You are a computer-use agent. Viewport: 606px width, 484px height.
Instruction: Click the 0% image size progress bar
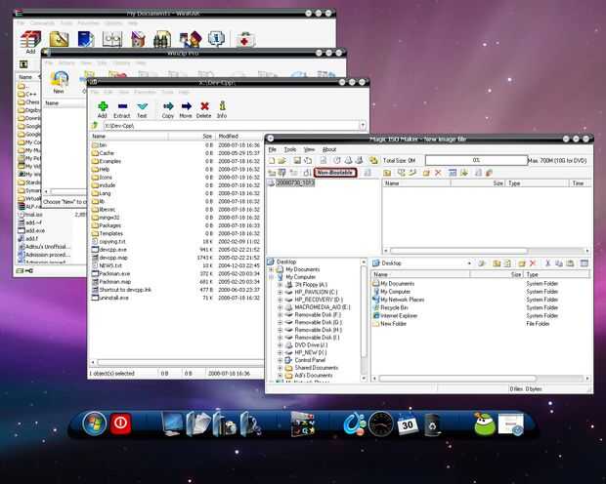pos(475,160)
